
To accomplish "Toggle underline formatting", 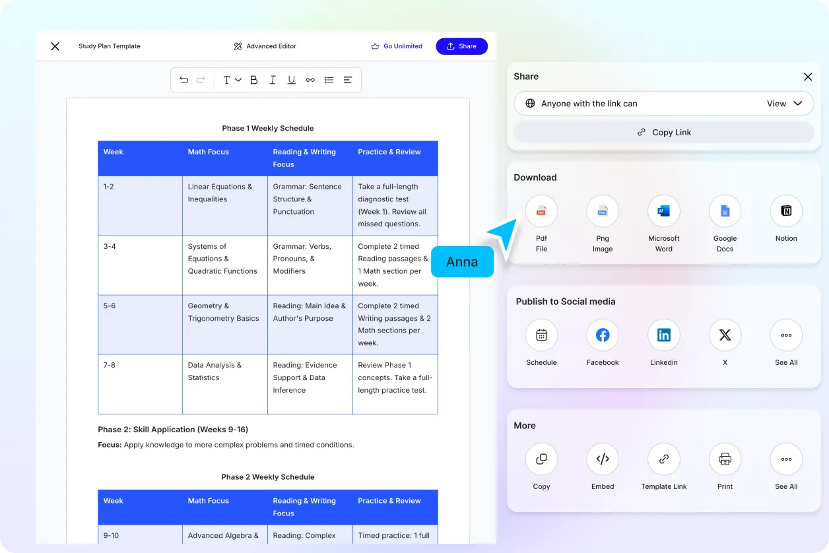I will coord(291,80).
